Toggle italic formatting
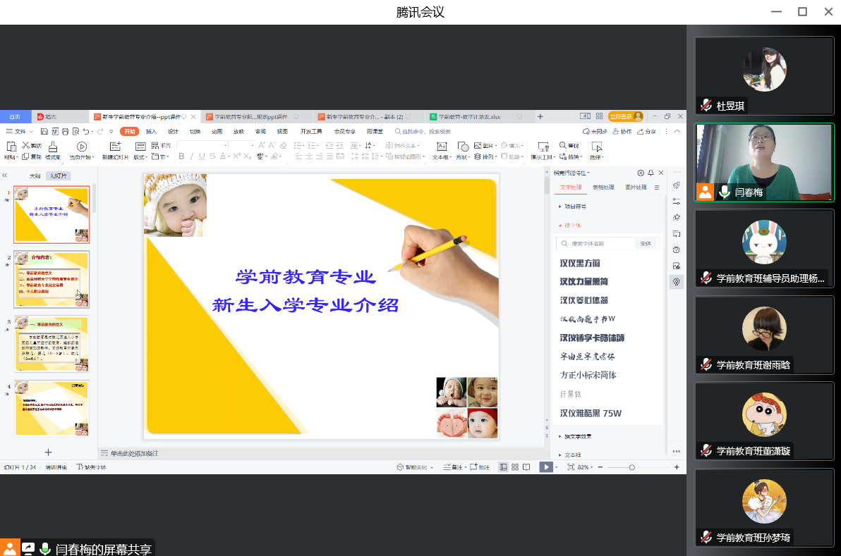 [x=192, y=156]
